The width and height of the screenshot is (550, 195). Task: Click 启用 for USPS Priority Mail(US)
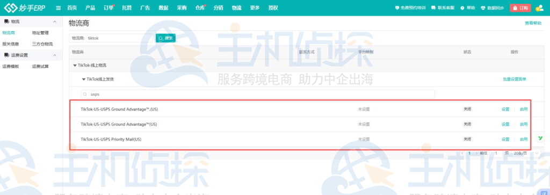point(523,139)
